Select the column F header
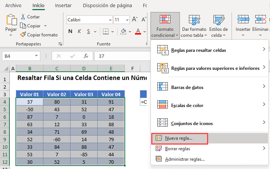The image size is (270, 169). (x=132, y=69)
